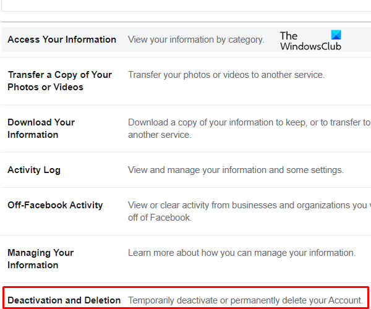The width and height of the screenshot is (371, 309).
Task: Click "Transfer your photos or videos to another service" text
Action: [x=226, y=75]
